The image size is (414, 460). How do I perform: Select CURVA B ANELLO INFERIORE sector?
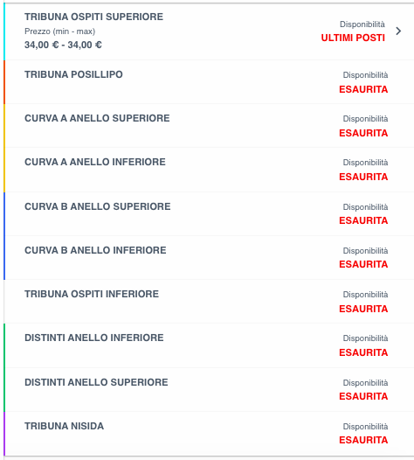tap(210, 258)
